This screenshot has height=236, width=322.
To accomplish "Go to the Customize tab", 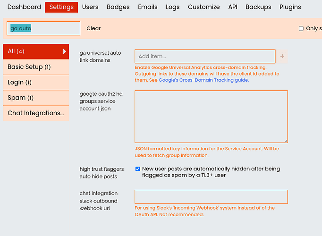I will click(x=203, y=7).
